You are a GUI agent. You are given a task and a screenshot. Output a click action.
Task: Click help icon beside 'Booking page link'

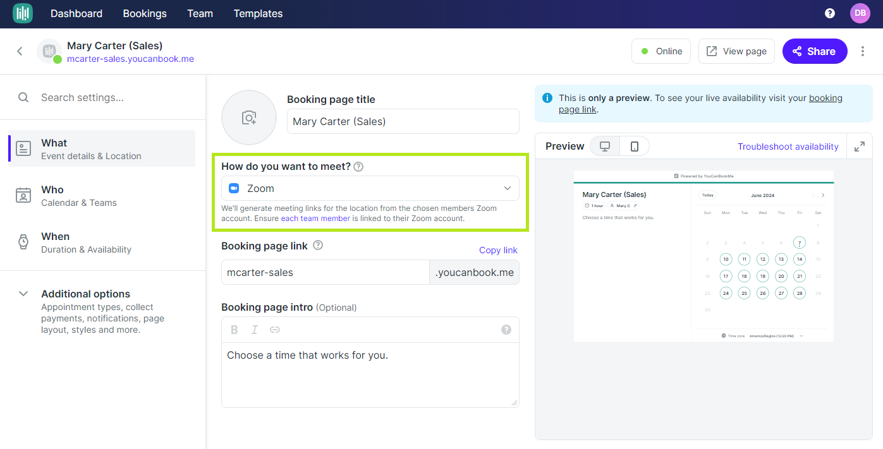pyautogui.click(x=318, y=245)
